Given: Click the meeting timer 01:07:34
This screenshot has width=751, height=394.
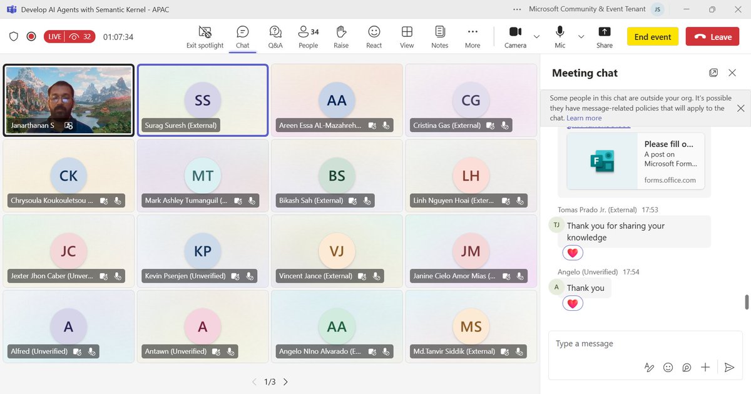Looking at the screenshot, I should click(x=118, y=37).
